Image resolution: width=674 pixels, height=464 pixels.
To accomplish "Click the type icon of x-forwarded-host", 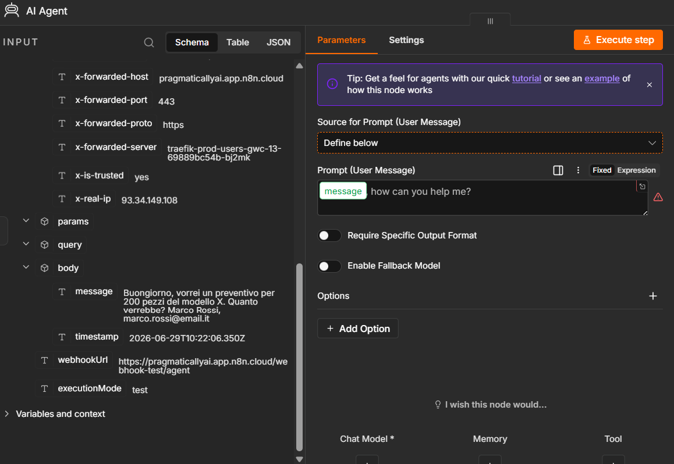I will coord(62,77).
